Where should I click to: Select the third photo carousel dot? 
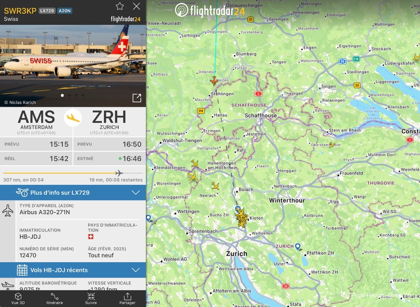point(76,95)
